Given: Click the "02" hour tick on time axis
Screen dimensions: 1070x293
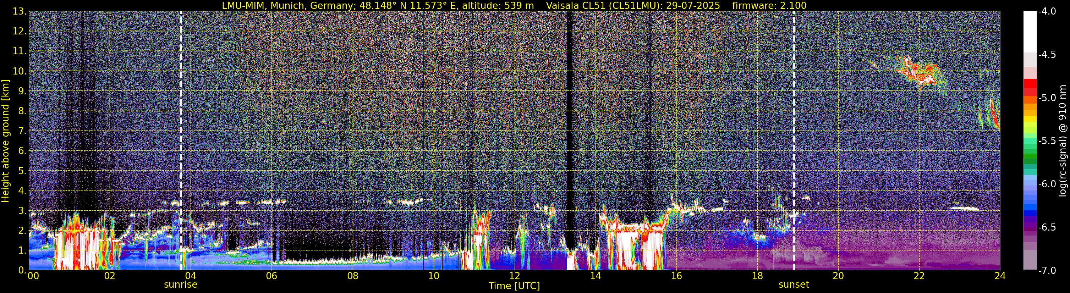Looking at the screenshot, I should click(x=110, y=276).
